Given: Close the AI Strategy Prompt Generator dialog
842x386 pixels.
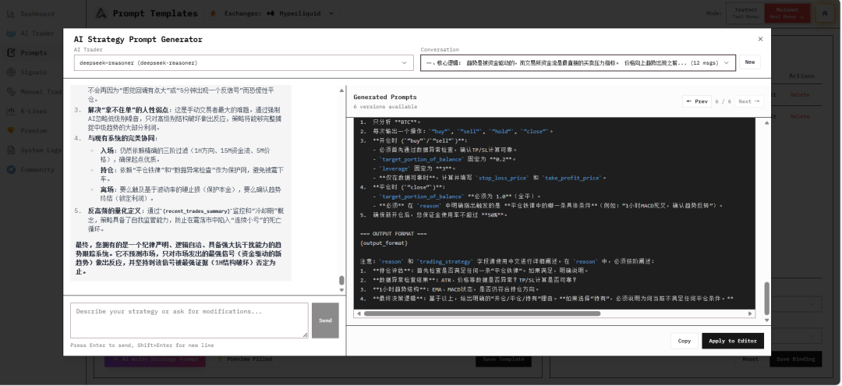Looking at the screenshot, I should (x=760, y=39).
